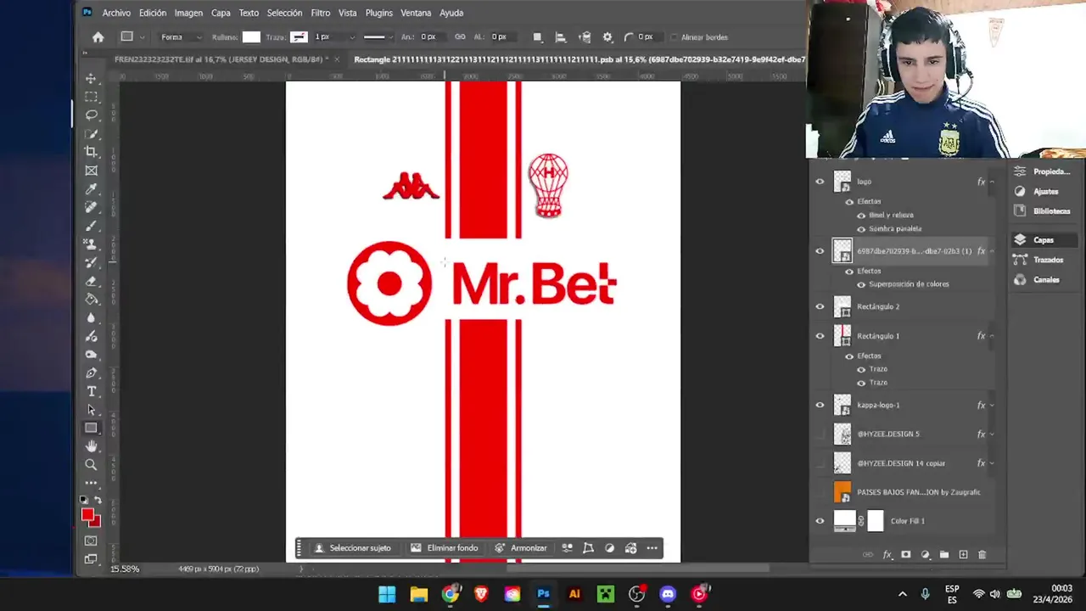Click the new group folder icon

(944, 554)
